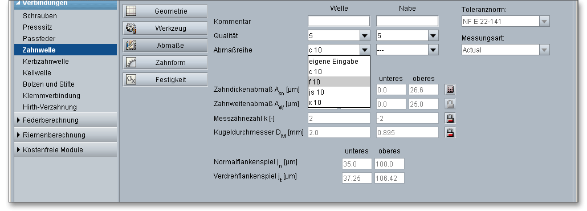Click the Zahnform gear-tooth icon

click(x=131, y=63)
